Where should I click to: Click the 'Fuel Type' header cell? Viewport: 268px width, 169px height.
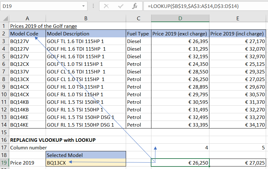[138, 34]
